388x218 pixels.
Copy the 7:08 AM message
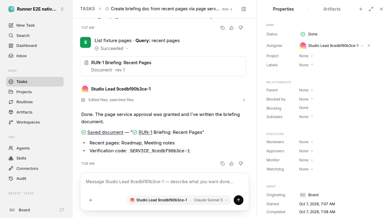click(222, 163)
